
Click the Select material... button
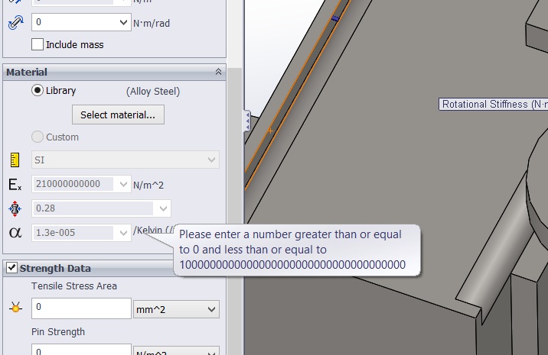click(x=118, y=115)
